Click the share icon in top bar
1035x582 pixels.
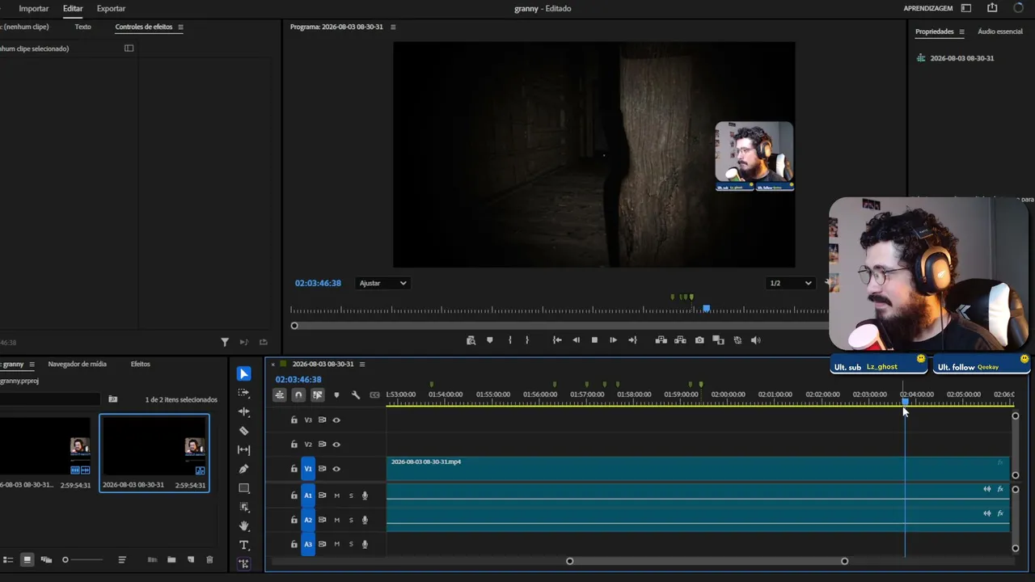point(992,8)
